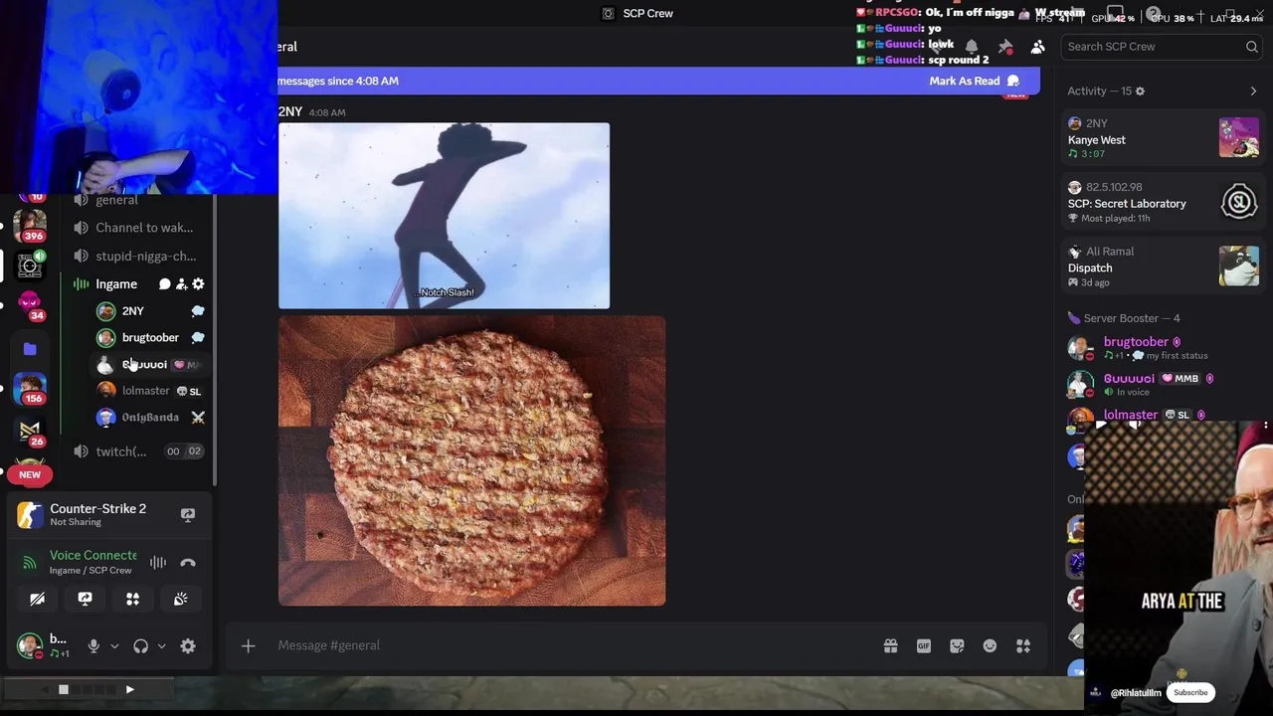Open Ingame channel settings gear
Screen dimensions: 1273x716
coord(198,284)
